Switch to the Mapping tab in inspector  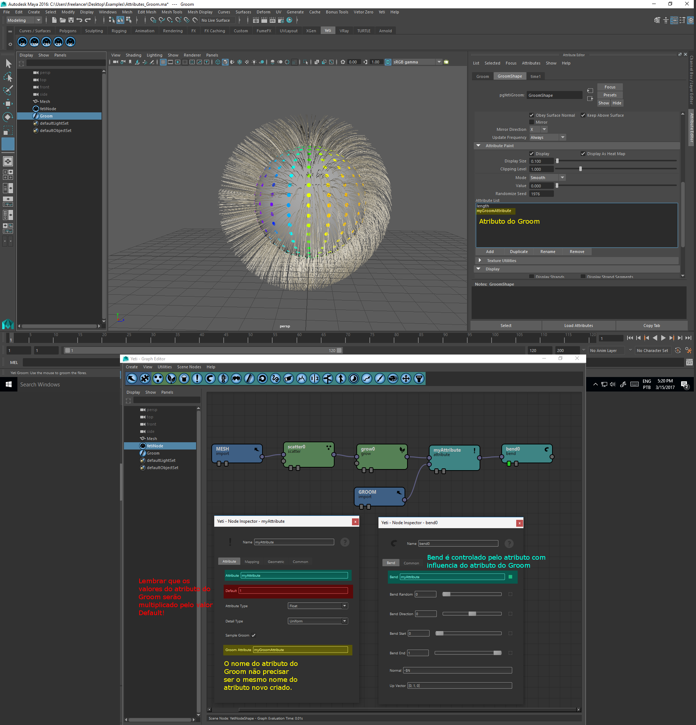[x=252, y=562]
